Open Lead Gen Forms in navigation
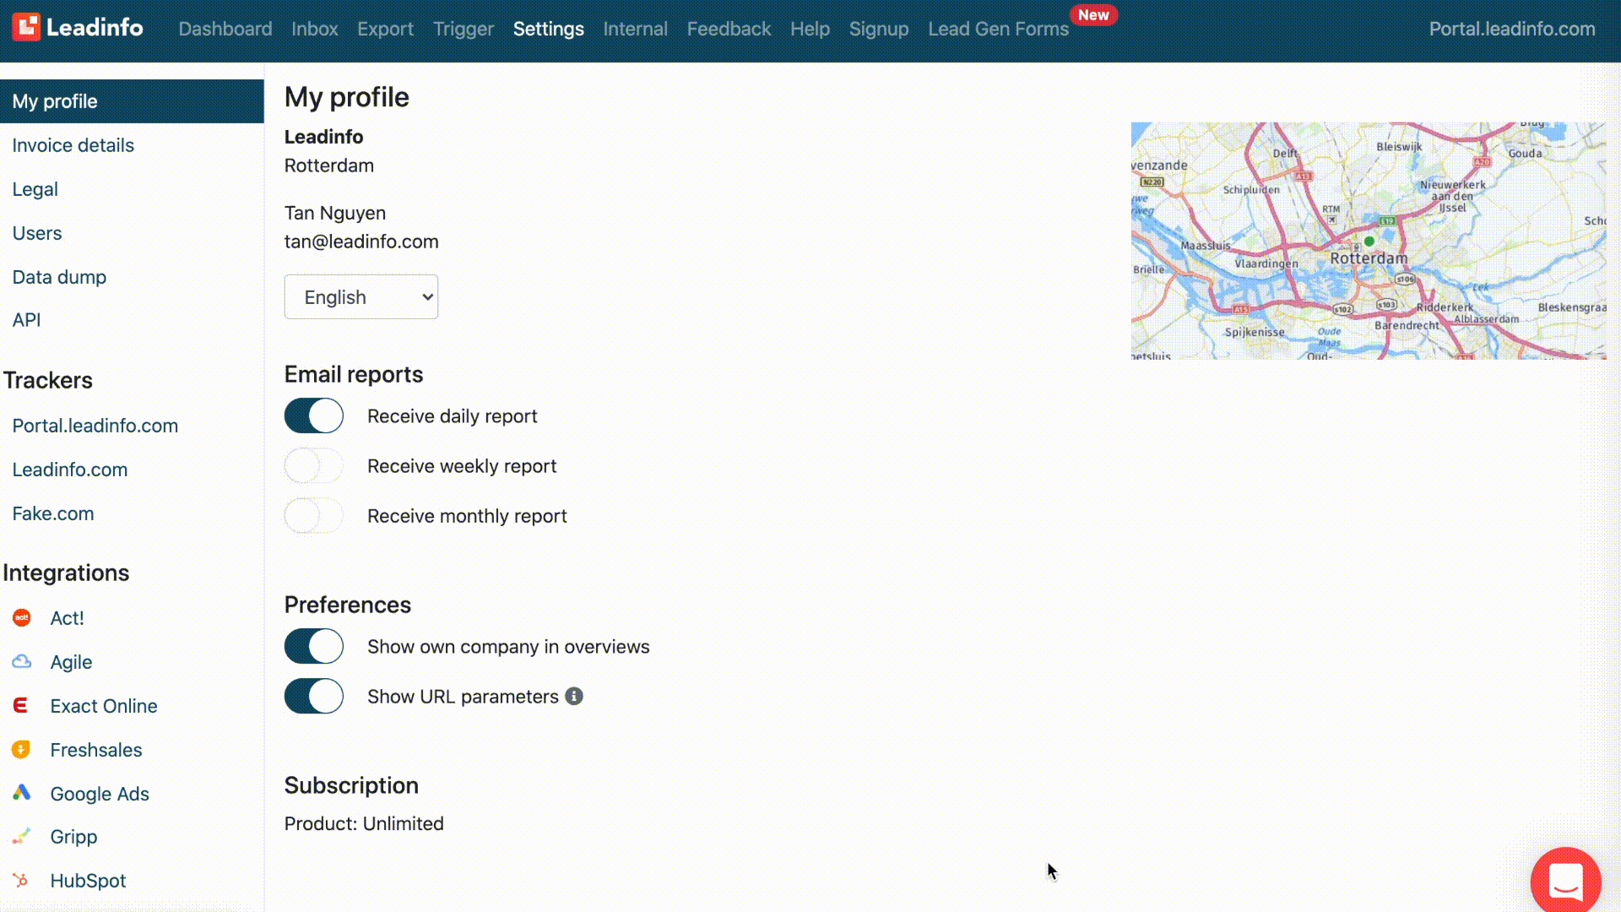Screen dimensions: 1621x912 (998, 29)
